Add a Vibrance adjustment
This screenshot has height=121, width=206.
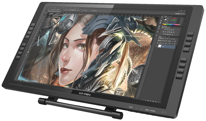174,30
